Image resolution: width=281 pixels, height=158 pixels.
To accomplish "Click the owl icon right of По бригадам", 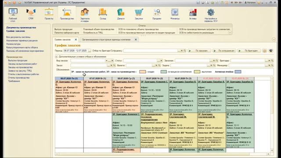I will (271, 51).
